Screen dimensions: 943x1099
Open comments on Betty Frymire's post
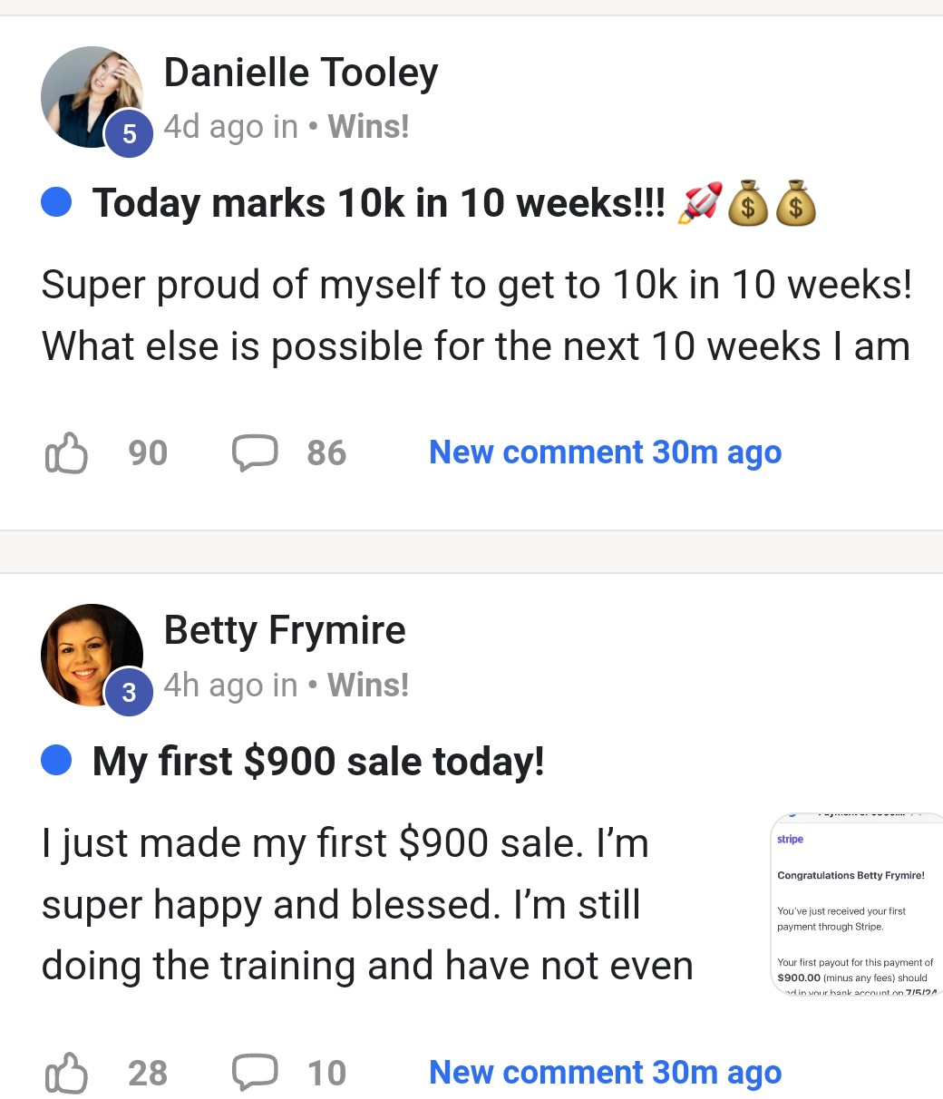(255, 1073)
